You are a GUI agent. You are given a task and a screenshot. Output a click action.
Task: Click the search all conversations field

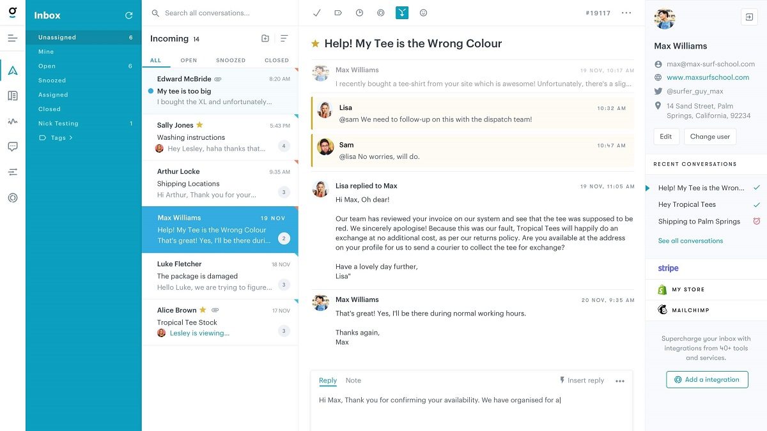(x=211, y=12)
